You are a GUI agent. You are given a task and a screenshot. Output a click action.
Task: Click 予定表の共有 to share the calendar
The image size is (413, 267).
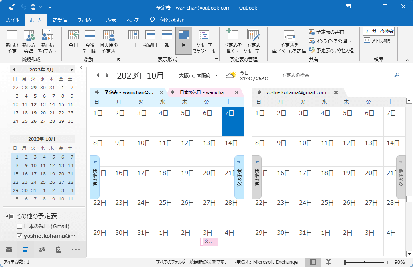point(326,32)
